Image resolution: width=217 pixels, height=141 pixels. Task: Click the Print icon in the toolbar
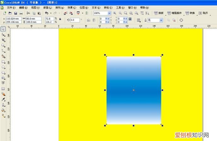click(x=21, y=13)
